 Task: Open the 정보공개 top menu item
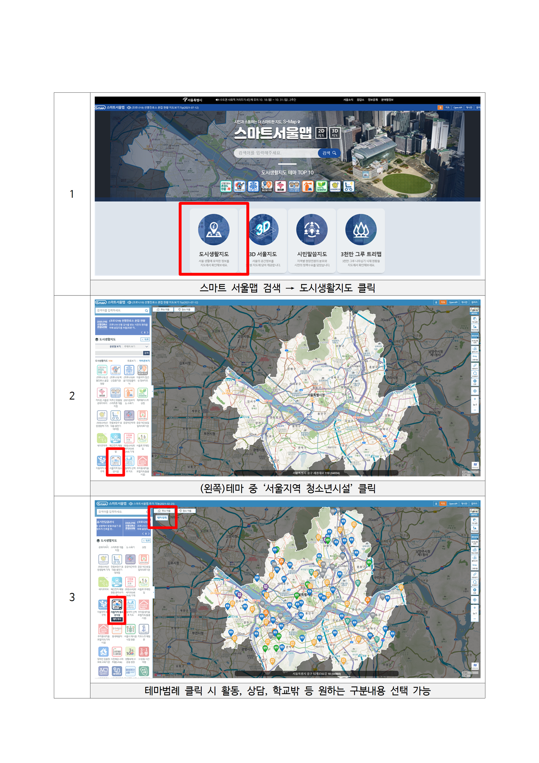pyautogui.click(x=373, y=100)
